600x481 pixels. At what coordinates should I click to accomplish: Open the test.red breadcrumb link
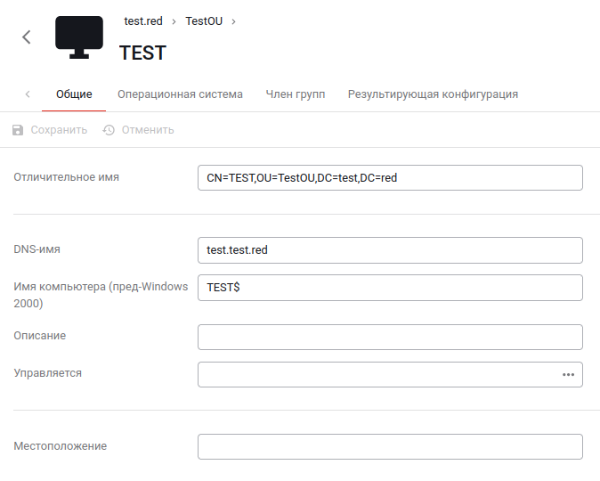tap(143, 20)
